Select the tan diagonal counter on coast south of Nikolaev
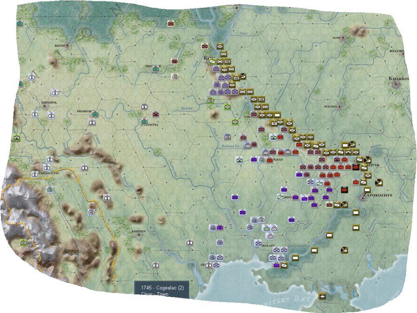This screenshot has height=313, width=417. click(284, 265)
